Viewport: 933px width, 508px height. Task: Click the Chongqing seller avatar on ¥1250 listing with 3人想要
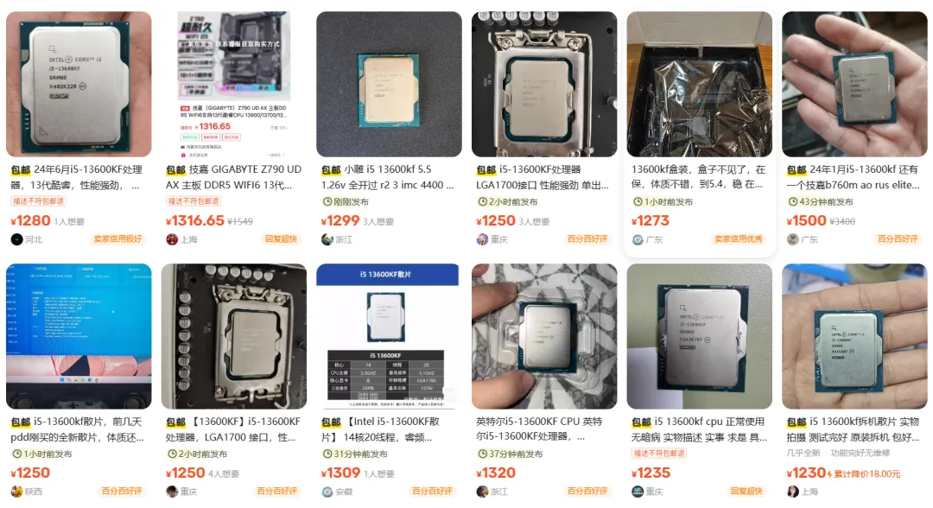[483, 239]
